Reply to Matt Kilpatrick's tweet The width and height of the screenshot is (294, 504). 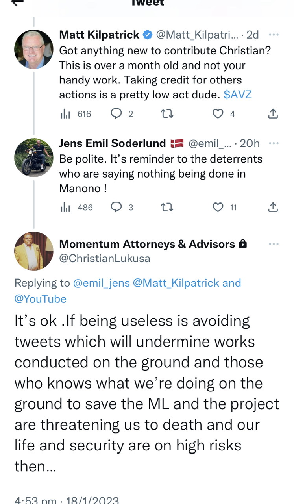[x=116, y=114]
